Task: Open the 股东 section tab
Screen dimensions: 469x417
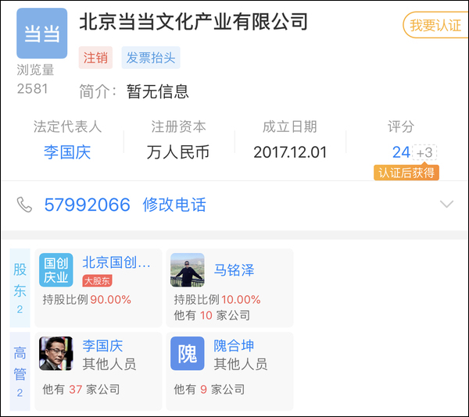Action: (x=20, y=287)
